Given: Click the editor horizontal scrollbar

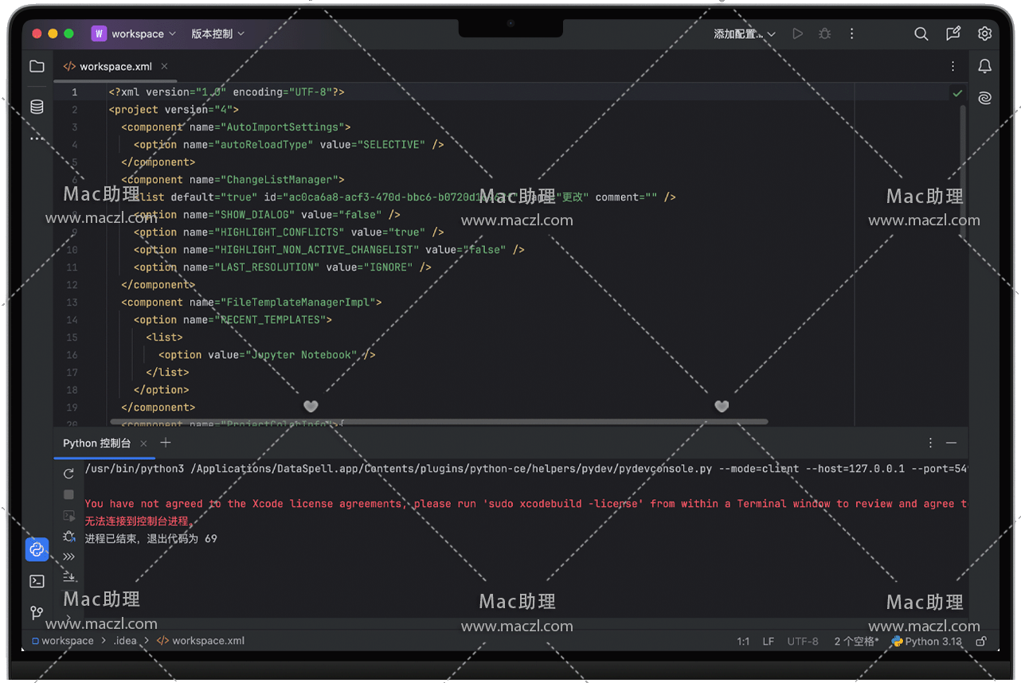Looking at the screenshot, I should point(439,422).
